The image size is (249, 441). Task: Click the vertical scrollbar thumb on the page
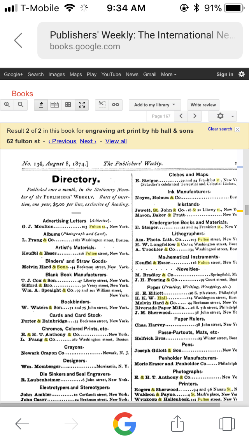click(247, 210)
